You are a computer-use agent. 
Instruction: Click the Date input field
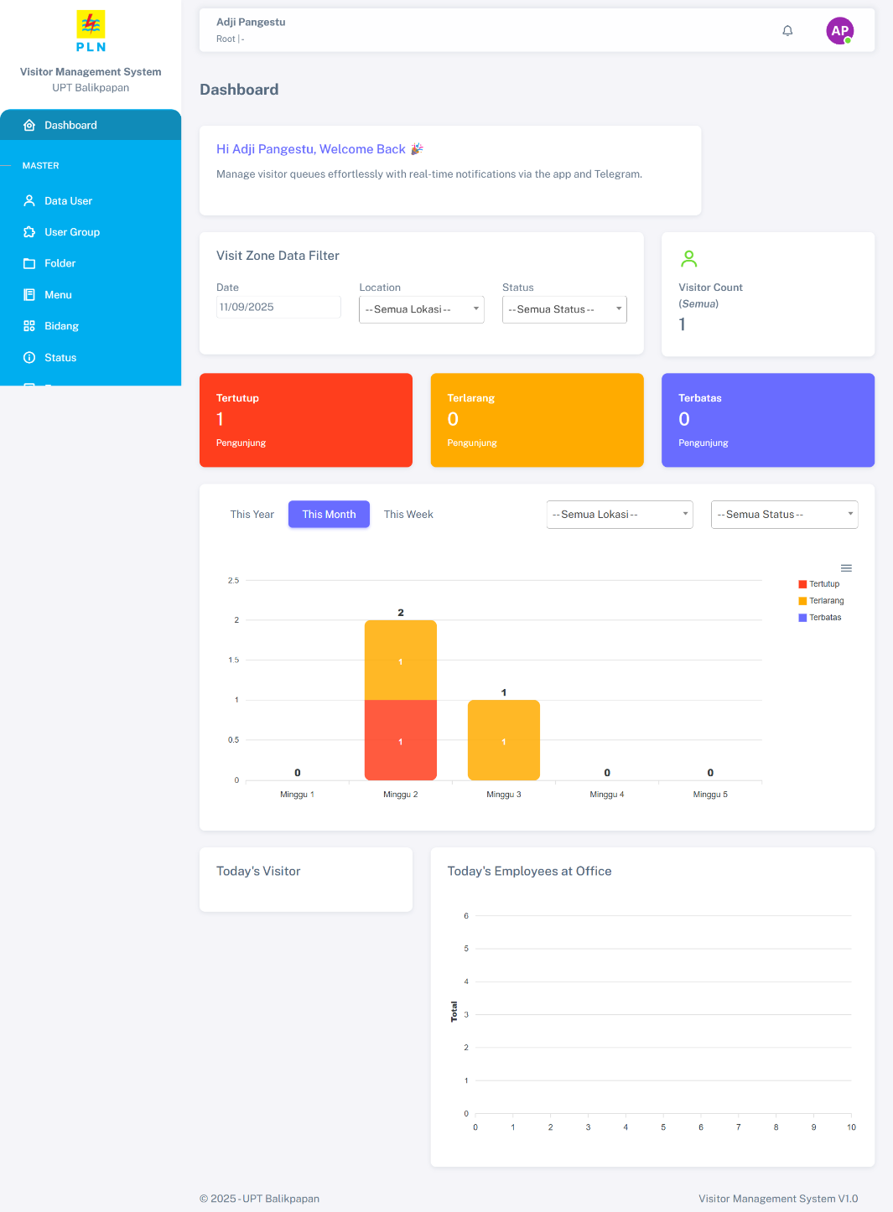click(278, 308)
